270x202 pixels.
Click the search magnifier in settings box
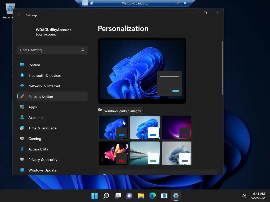tap(83, 50)
